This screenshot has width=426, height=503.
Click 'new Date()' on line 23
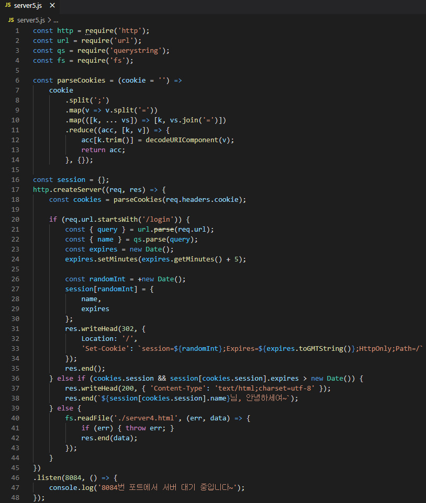(x=149, y=249)
